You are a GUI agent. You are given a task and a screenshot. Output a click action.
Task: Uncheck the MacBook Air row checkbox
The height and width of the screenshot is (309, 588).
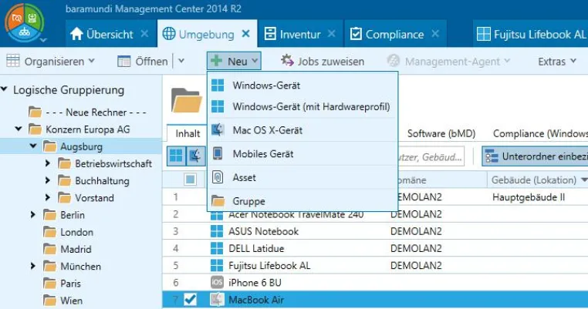pyautogui.click(x=190, y=299)
